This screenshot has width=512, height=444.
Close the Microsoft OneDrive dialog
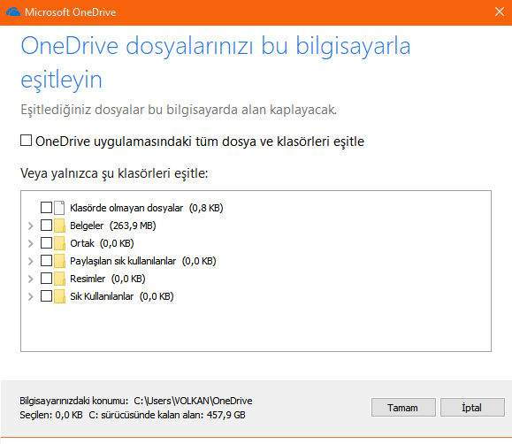click(x=500, y=12)
